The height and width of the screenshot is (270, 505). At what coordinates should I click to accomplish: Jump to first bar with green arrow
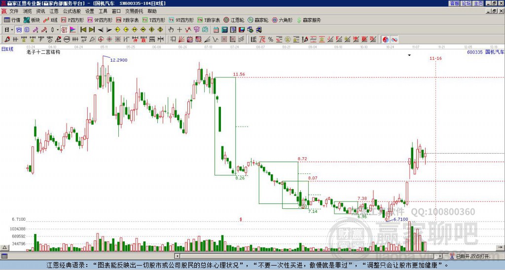[x=83, y=30]
